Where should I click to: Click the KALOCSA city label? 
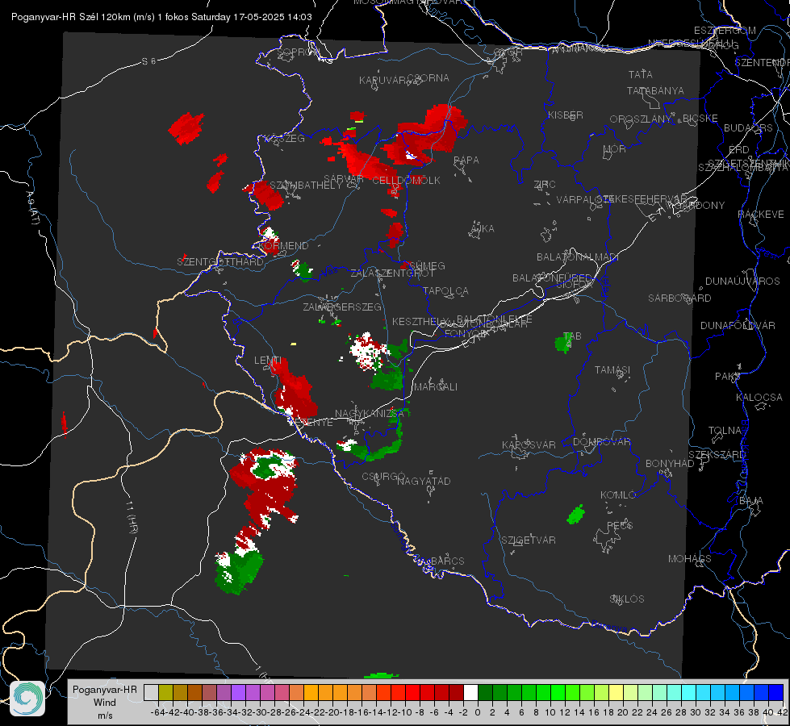point(759,398)
